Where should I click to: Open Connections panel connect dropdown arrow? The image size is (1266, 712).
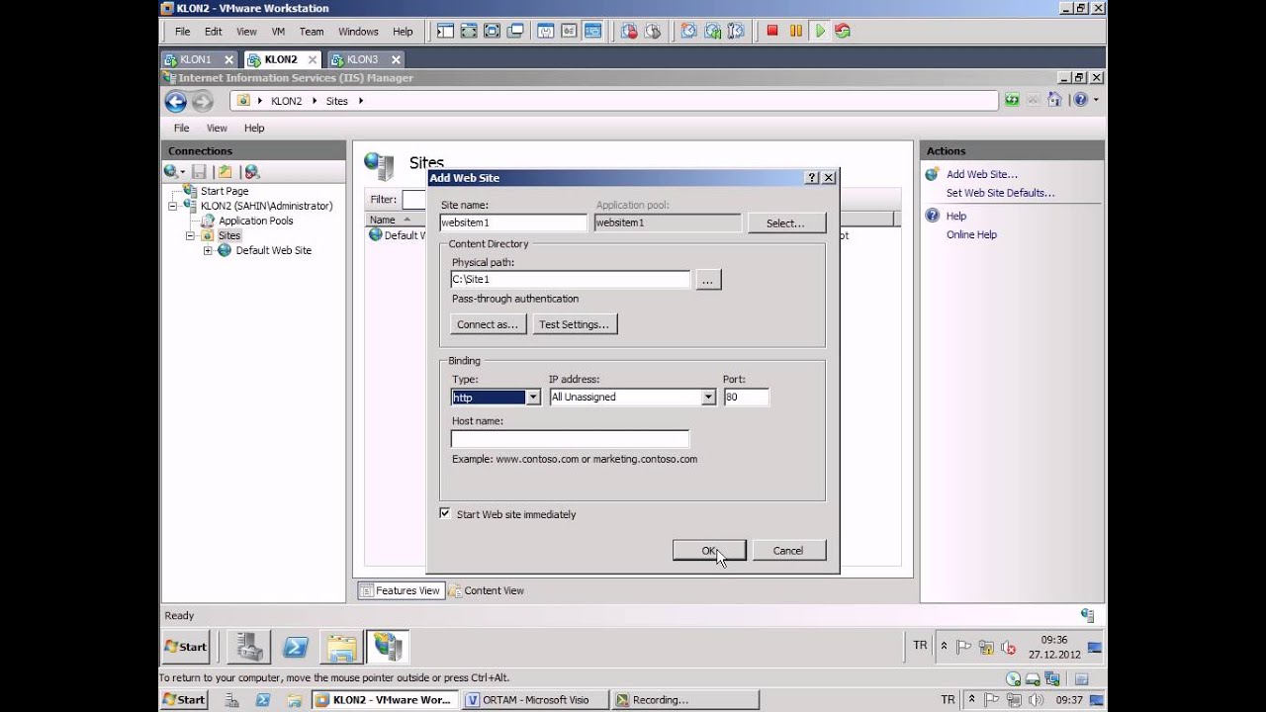(x=183, y=173)
